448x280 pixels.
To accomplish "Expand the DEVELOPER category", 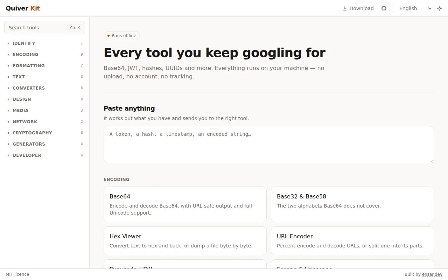I will pos(45,155).
